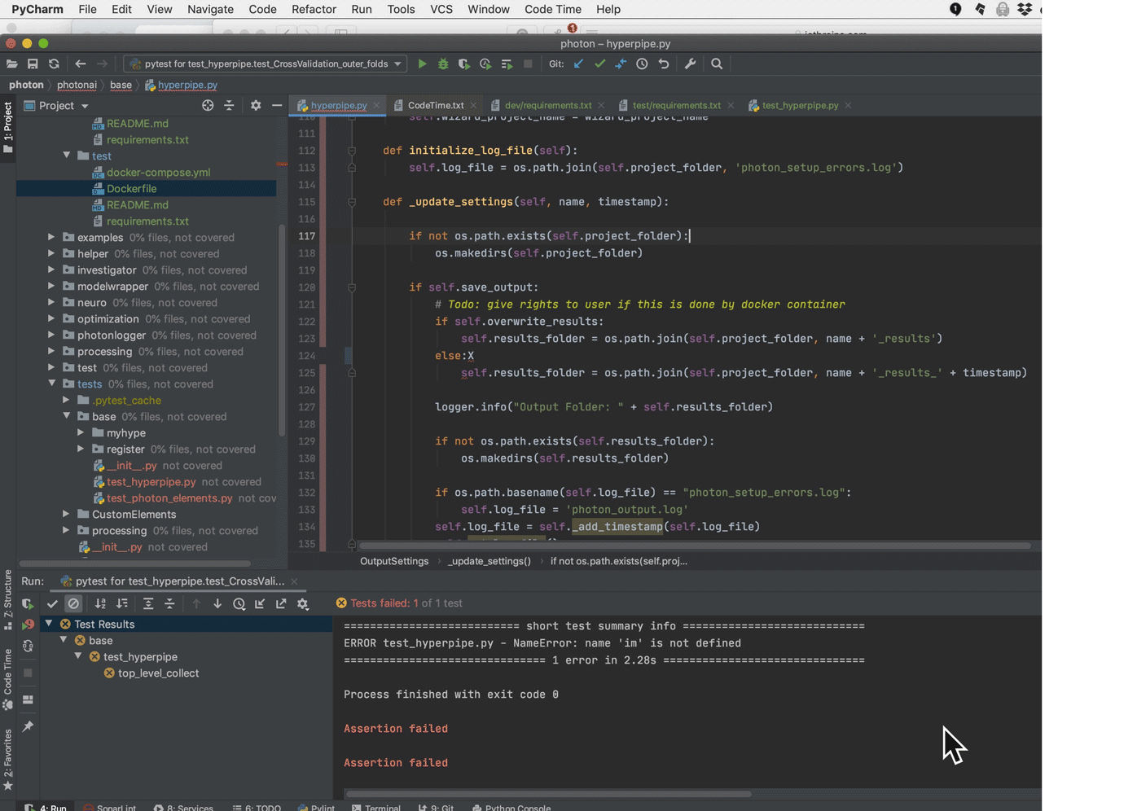Start debugging using the bug icon
Image resolution: width=1137 pixels, height=811 pixels.
point(442,64)
